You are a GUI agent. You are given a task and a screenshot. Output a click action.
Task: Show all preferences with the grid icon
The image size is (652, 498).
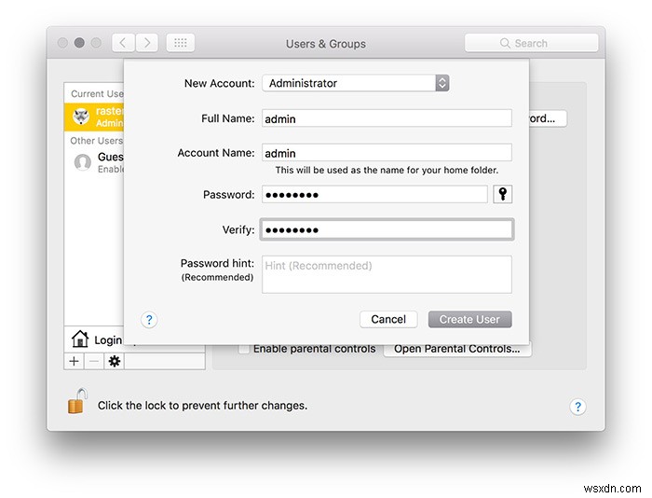point(181,43)
